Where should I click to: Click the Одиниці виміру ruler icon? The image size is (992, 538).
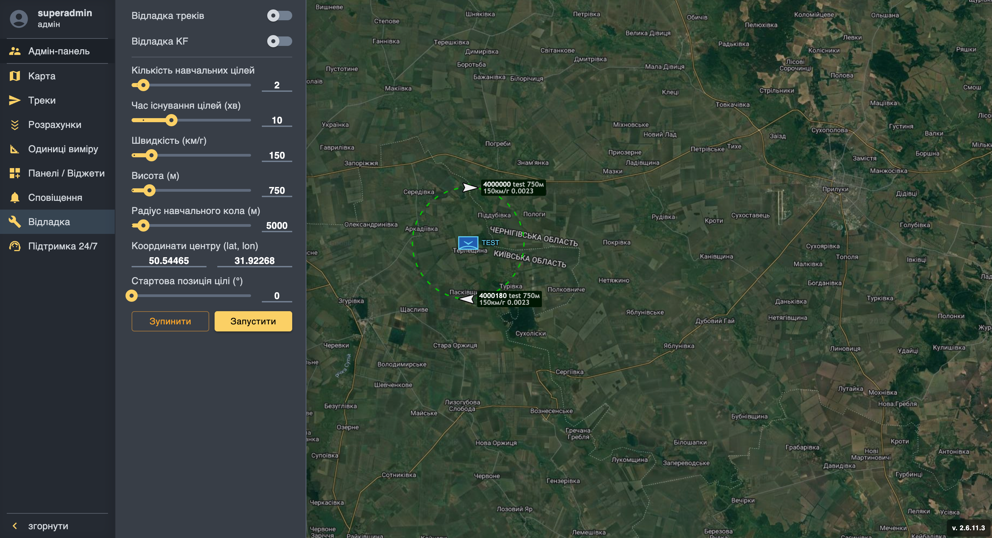[15, 149]
